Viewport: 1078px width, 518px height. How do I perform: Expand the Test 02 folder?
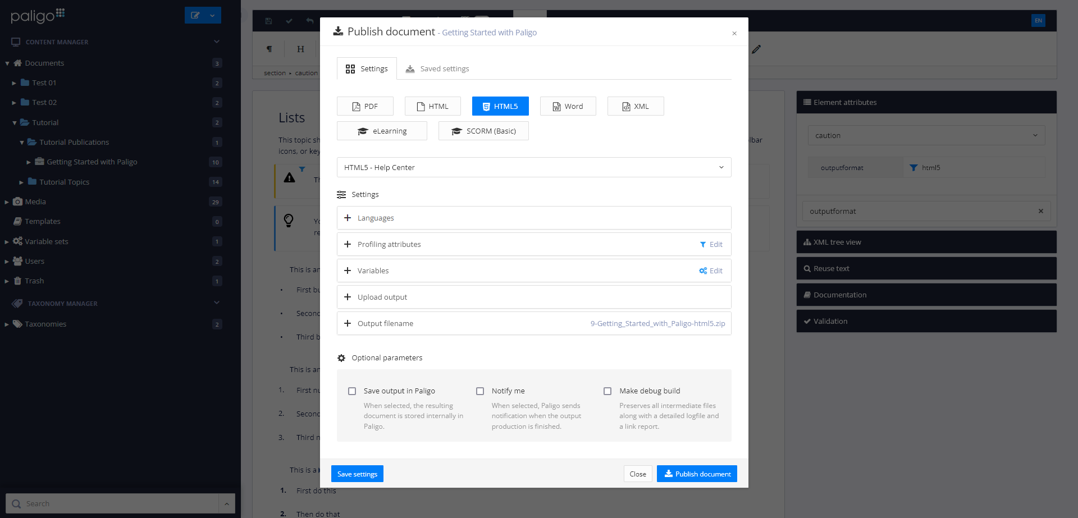pyautogui.click(x=14, y=103)
